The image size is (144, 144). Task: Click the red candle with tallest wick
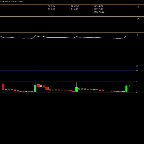point(38,86)
